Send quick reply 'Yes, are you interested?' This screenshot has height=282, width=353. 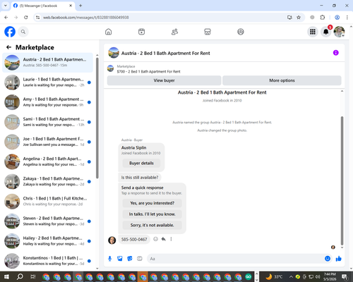(x=152, y=203)
